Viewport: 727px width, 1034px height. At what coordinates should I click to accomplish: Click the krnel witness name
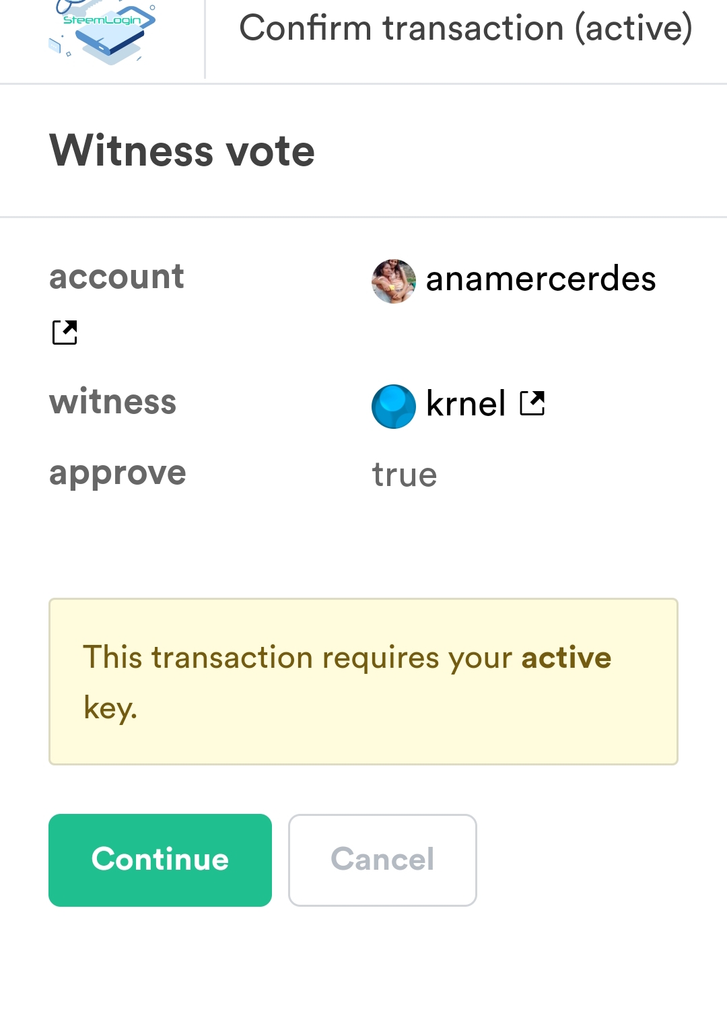pyautogui.click(x=466, y=405)
